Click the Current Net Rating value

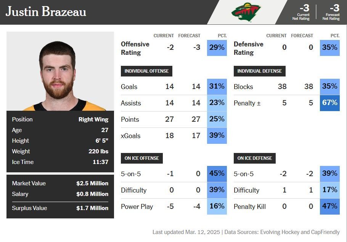click(304, 8)
